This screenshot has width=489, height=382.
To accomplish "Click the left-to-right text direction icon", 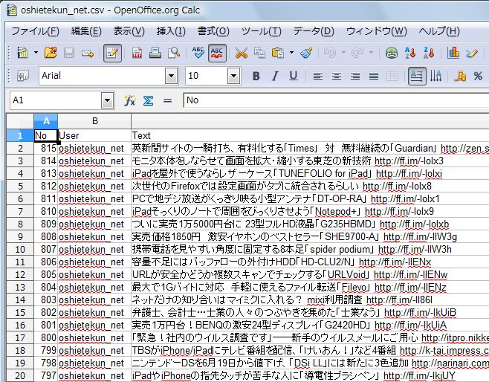I will 417,76.
